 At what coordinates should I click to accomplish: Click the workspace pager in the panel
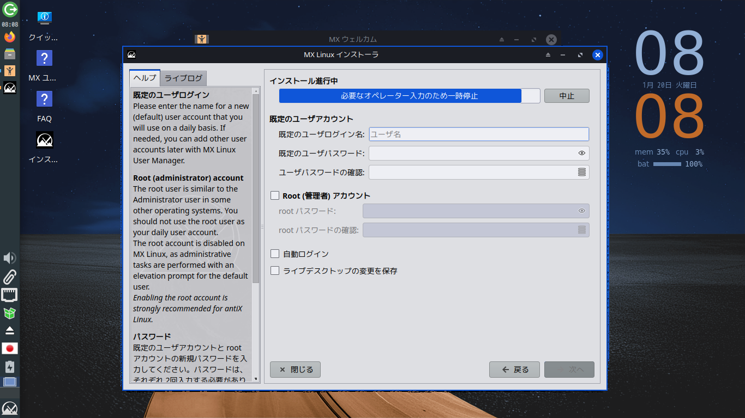[10, 382]
